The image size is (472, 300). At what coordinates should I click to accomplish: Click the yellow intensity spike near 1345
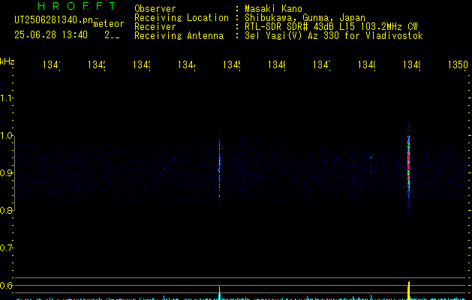[x=219, y=293]
